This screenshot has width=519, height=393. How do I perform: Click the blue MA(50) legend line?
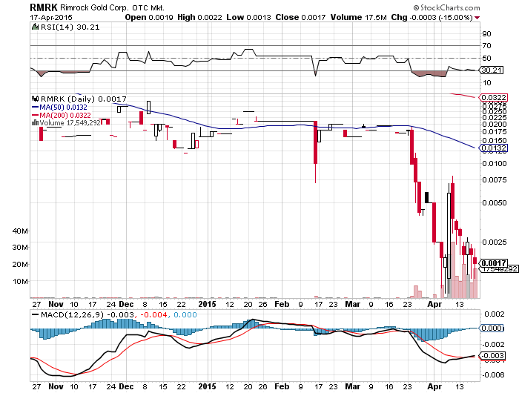[35, 108]
